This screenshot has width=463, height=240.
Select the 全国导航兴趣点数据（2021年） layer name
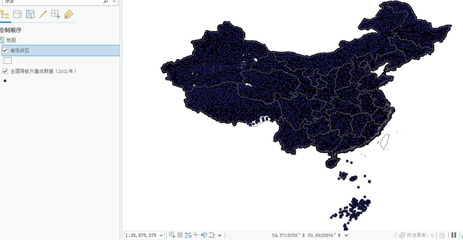(x=44, y=71)
